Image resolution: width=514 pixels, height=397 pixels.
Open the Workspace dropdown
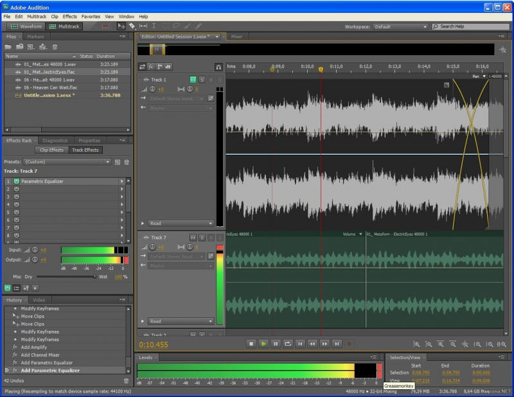[400, 26]
